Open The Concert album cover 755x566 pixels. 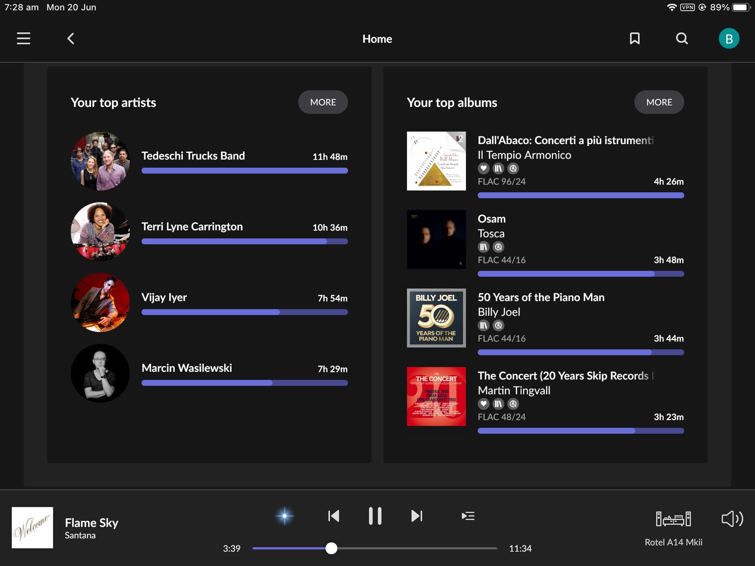pyautogui.click(x=436, y=397)
